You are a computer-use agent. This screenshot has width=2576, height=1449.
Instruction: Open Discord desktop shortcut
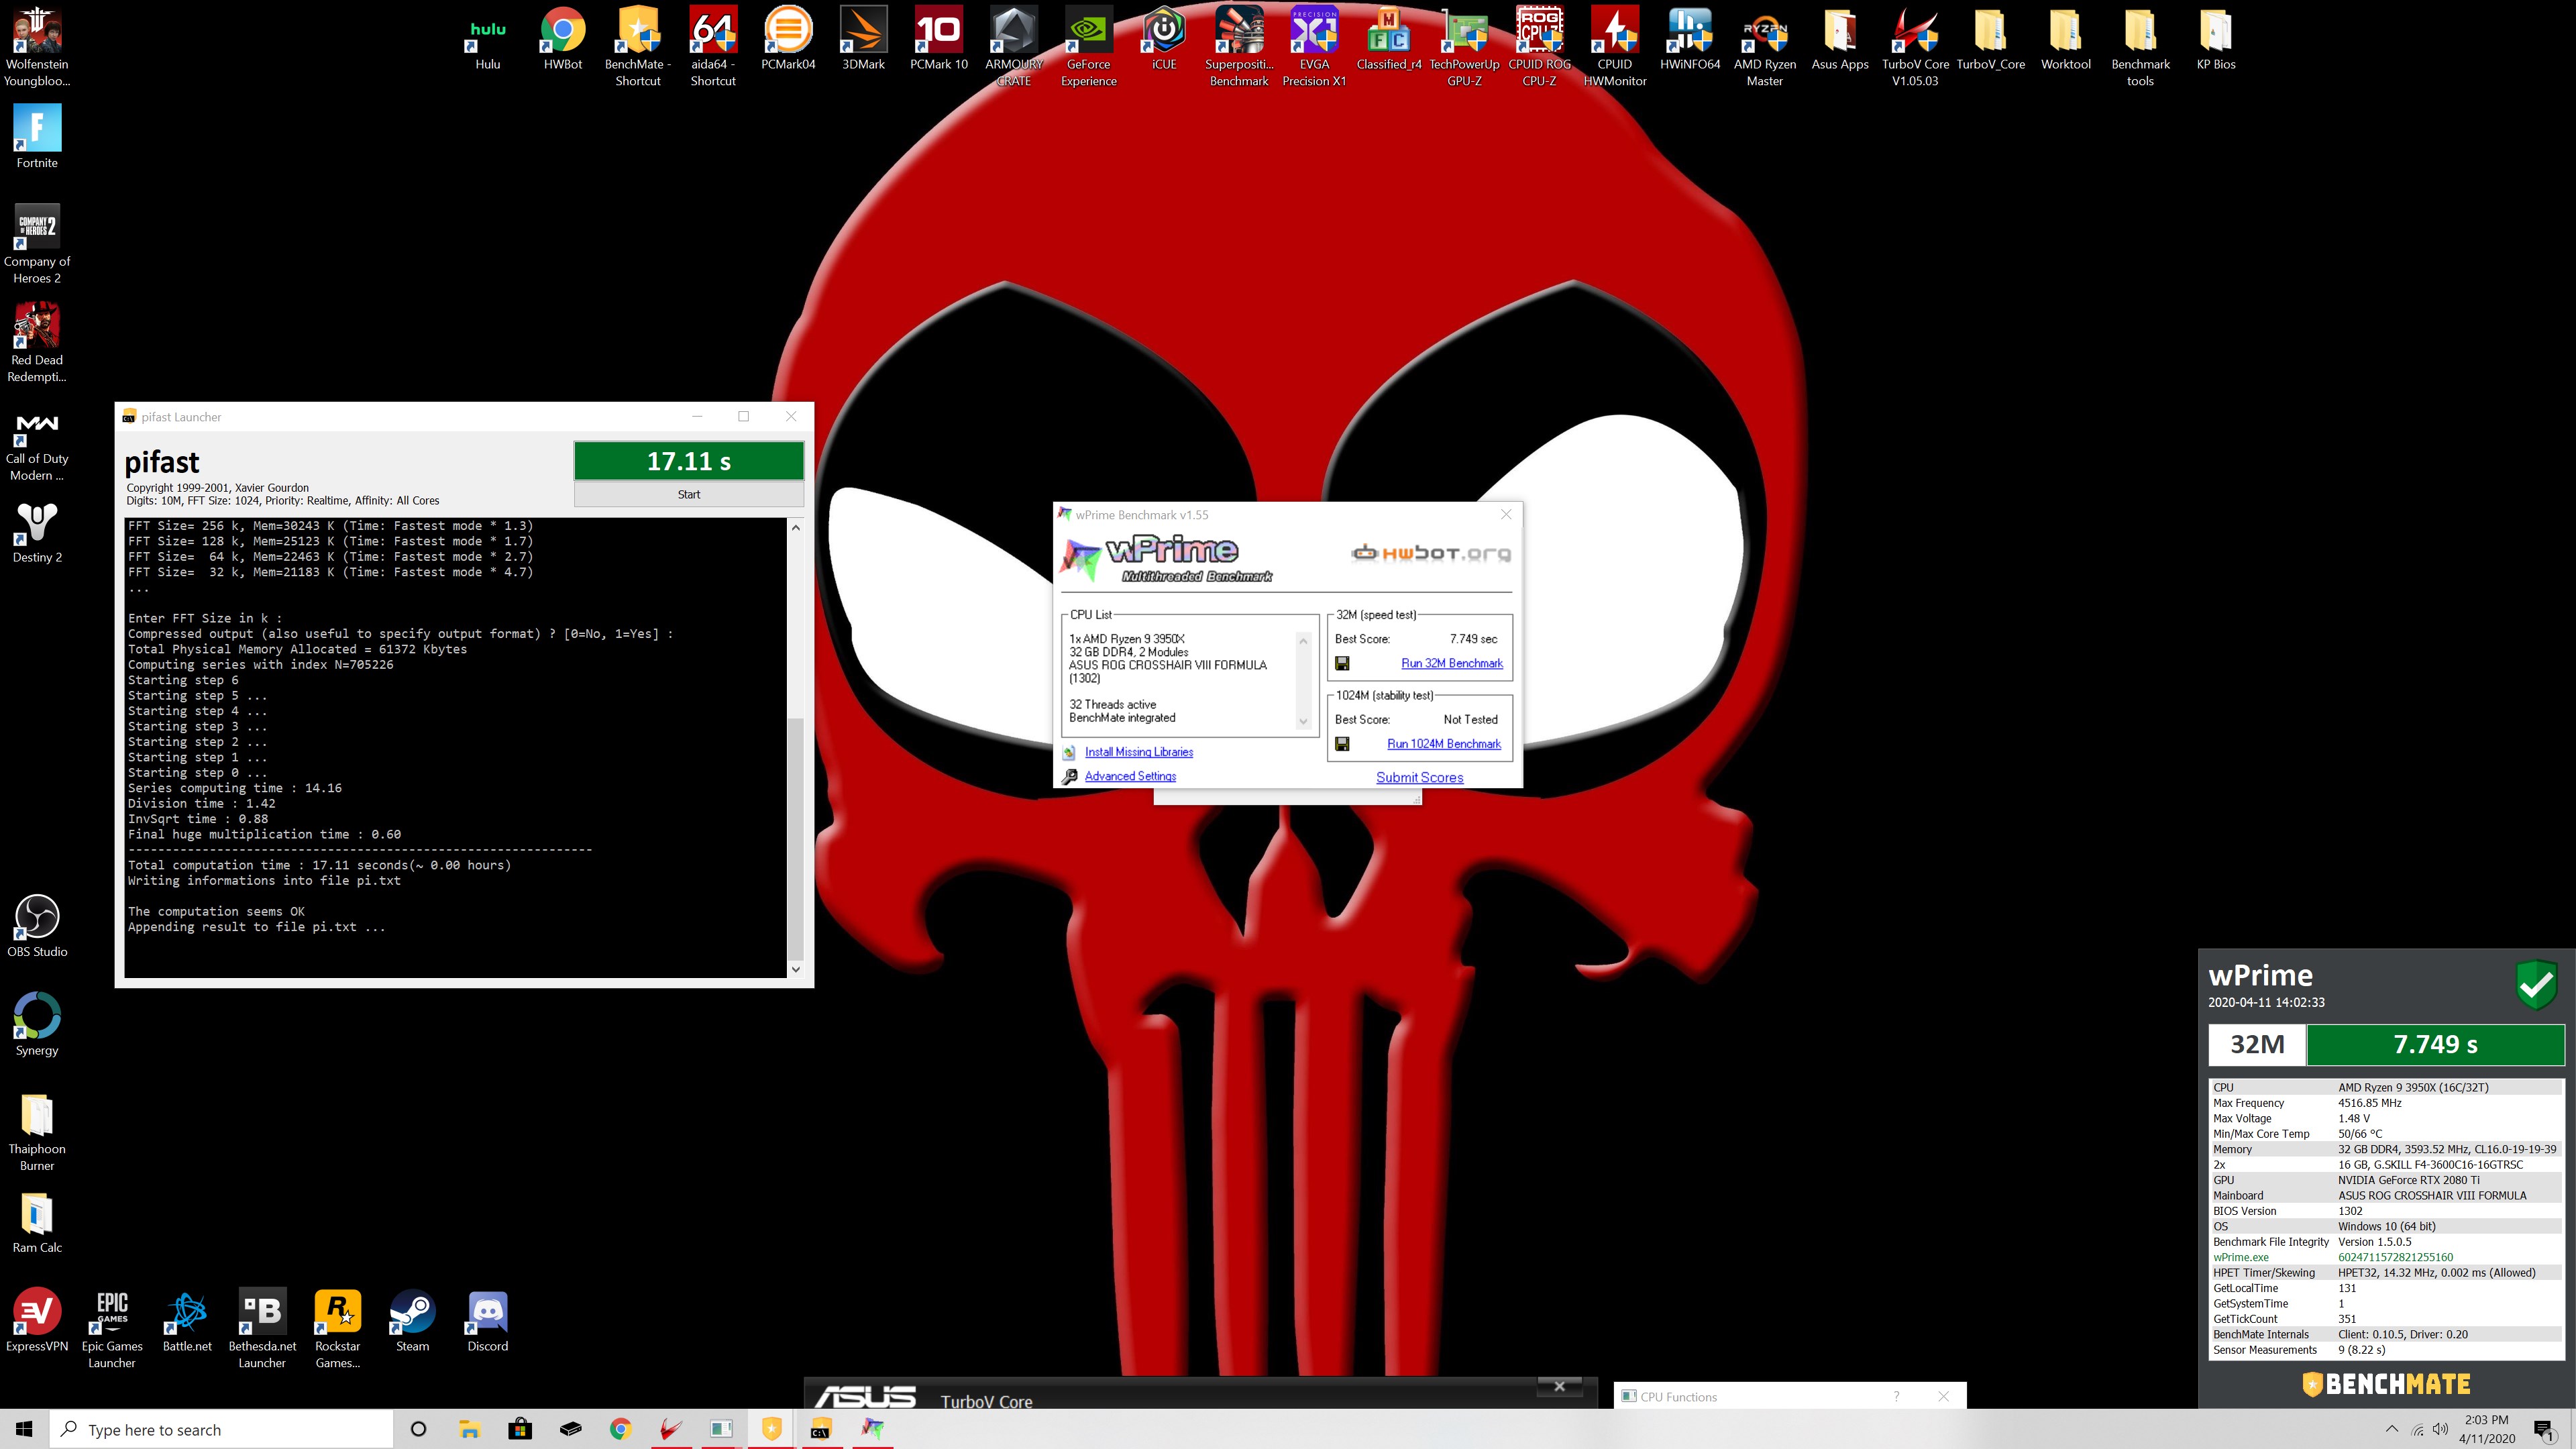(x=487, y=1320)
